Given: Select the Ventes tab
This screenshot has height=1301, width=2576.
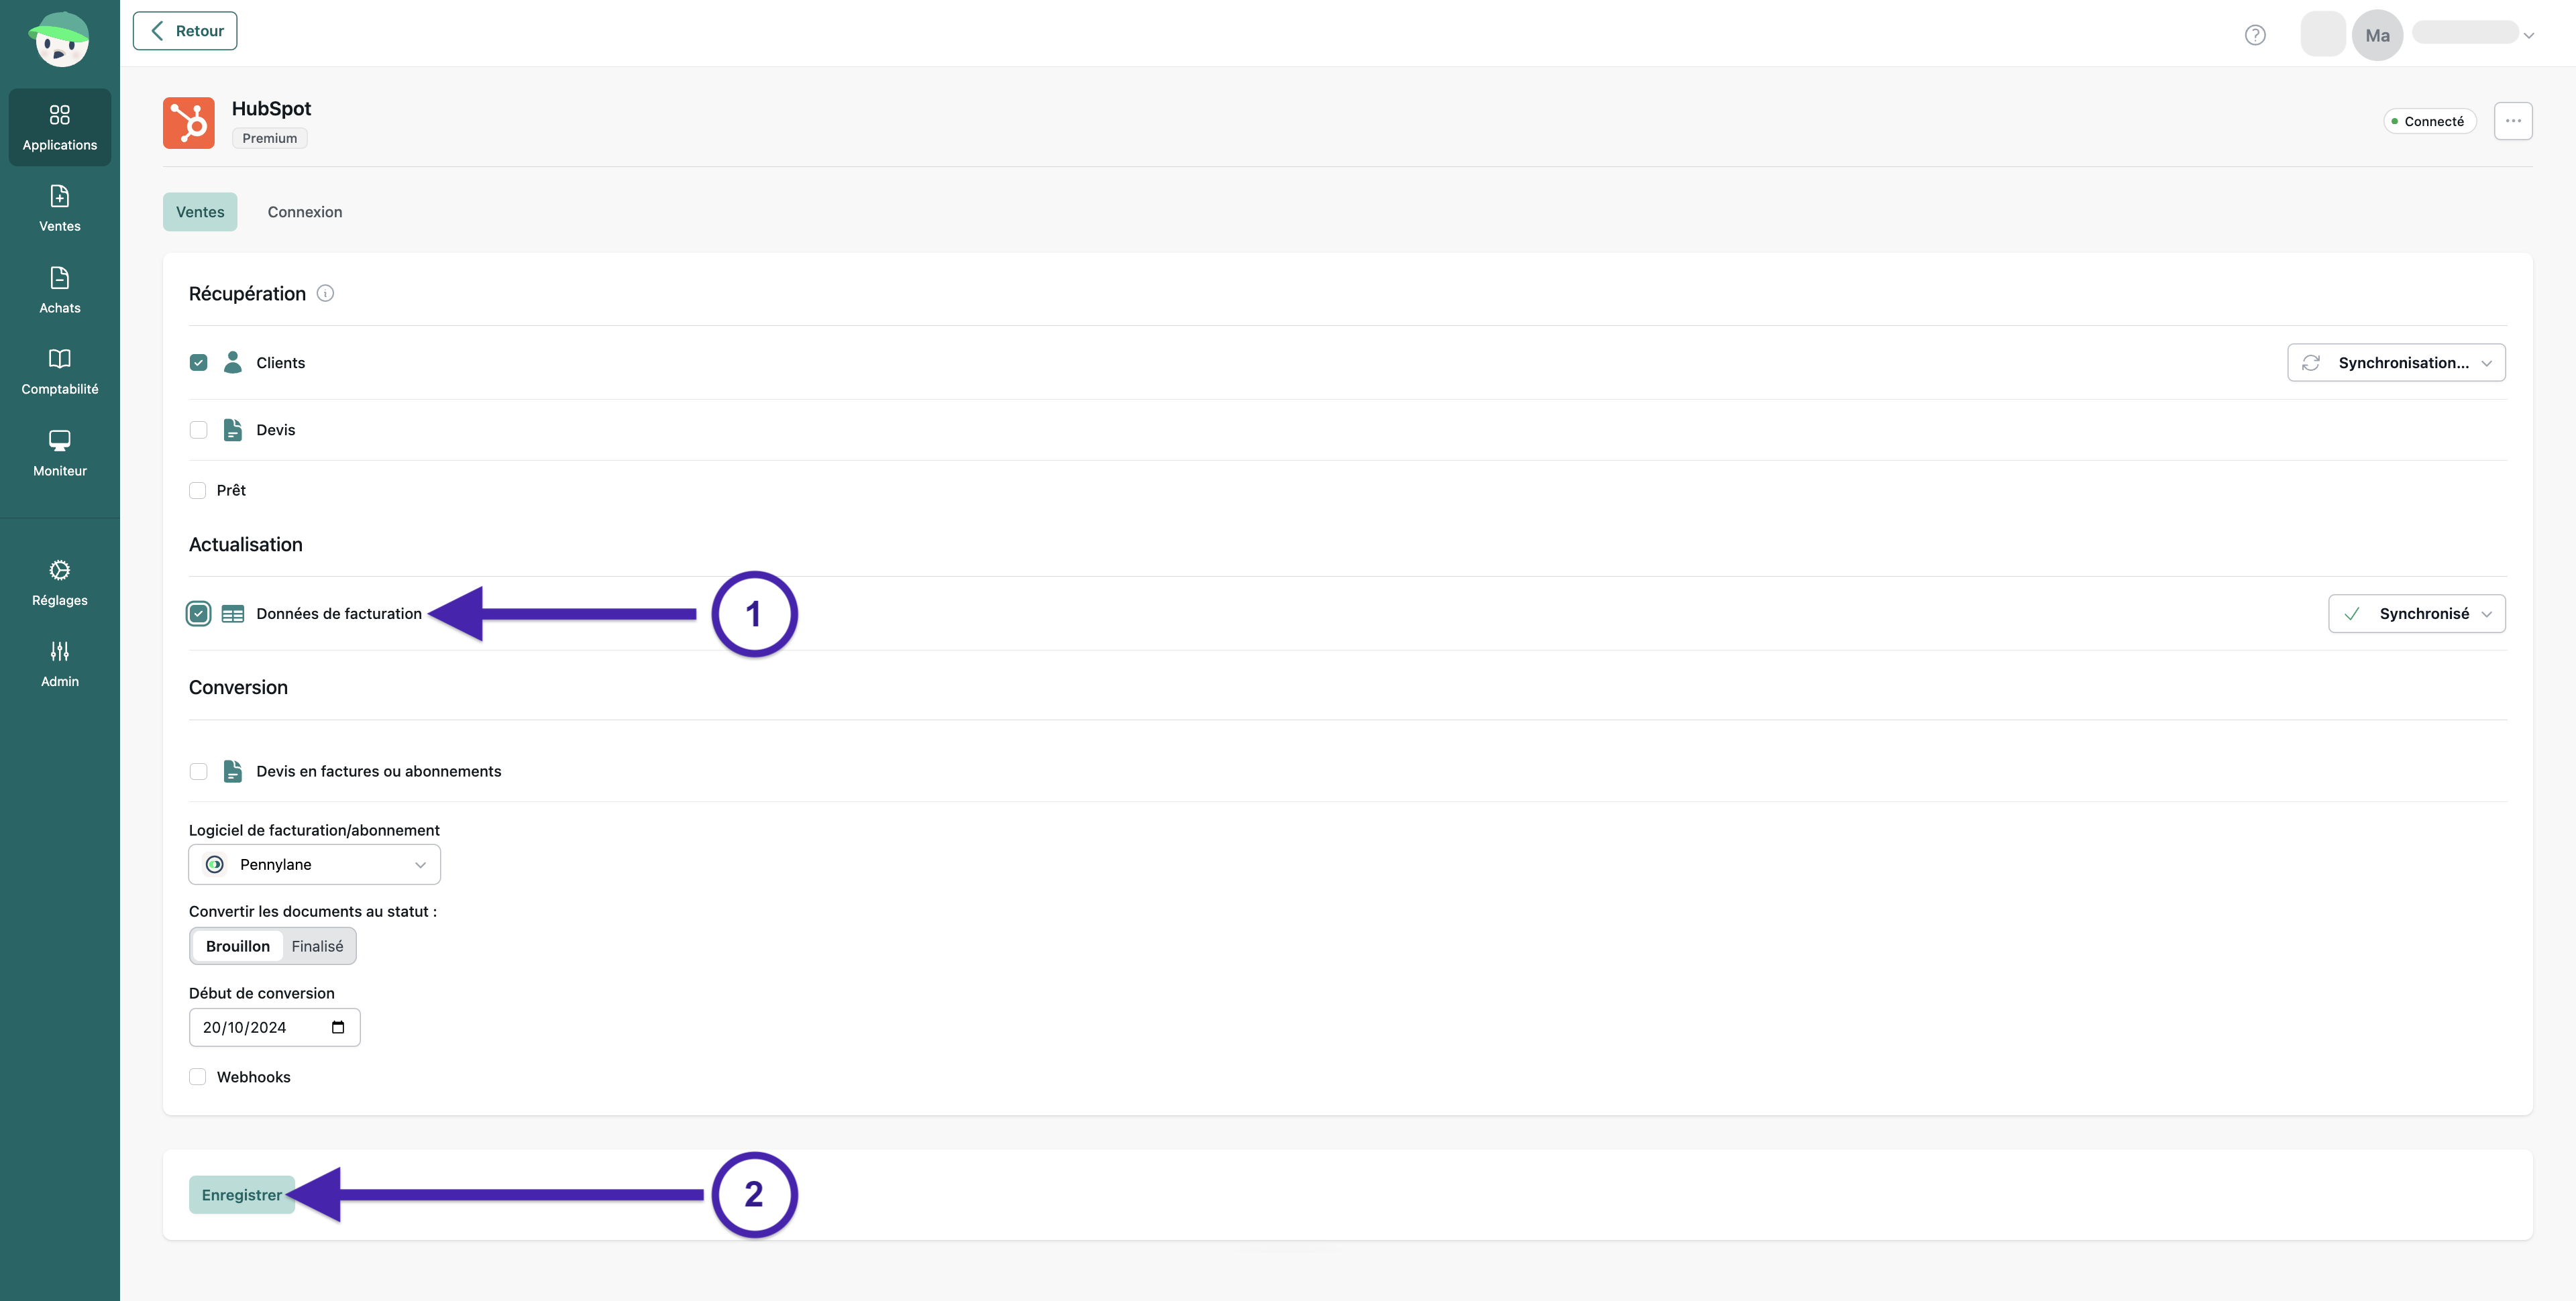Looking at the screenshot, I should pyautogui.click(x=200, y=212).
